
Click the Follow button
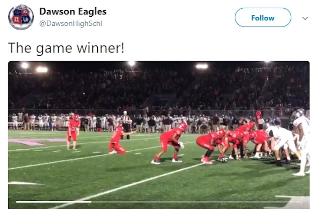(x=263, y=18)
